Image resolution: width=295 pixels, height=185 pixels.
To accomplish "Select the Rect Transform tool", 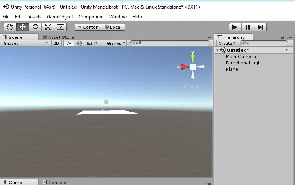I will pos(60,27).
